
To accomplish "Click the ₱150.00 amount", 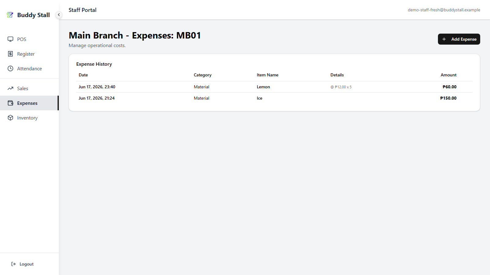I will (x=448, y=98).
